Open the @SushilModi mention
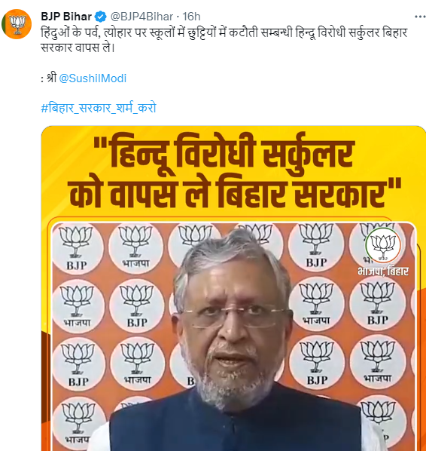The width and height of the screenshot is (426, 451). [93, 78]
